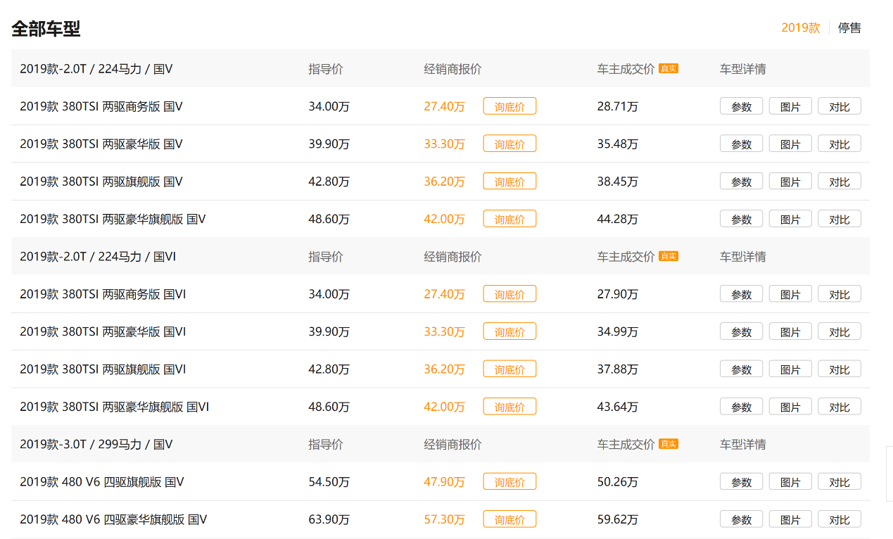Click 对比 for 380TSI 两驱旗舰版 国VI
The image size is (893, 539).
point(840,369)
